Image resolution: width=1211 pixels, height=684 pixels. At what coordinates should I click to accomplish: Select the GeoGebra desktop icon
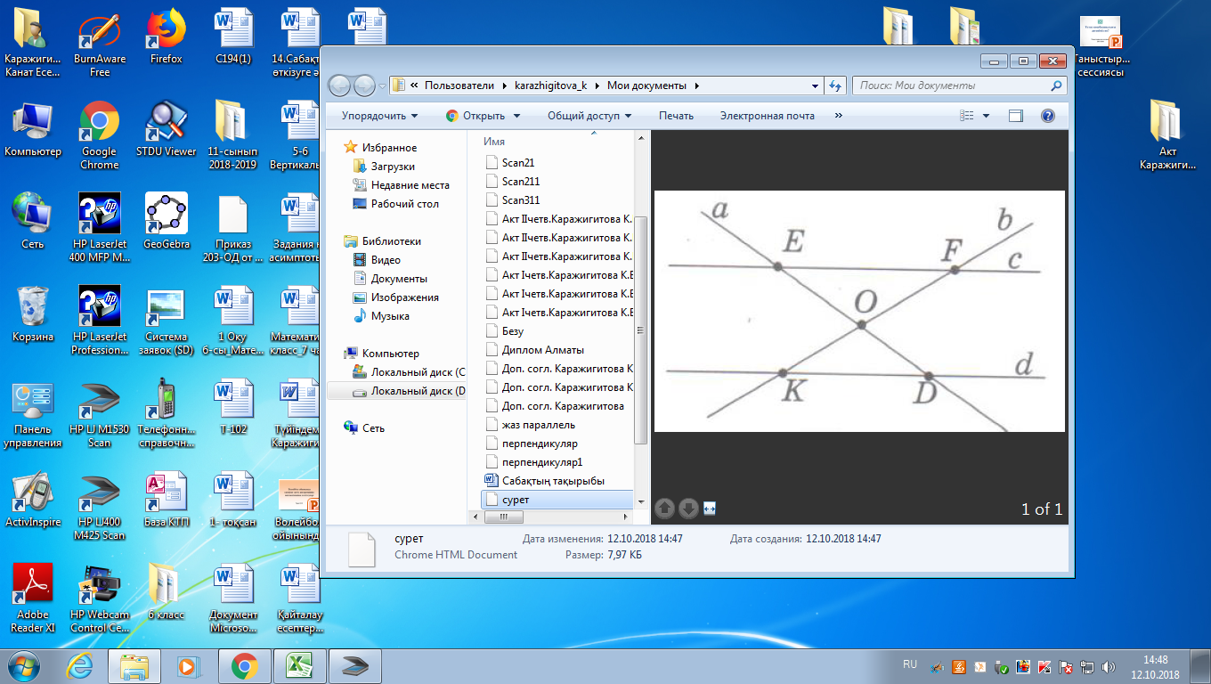[x=166, y=221]
